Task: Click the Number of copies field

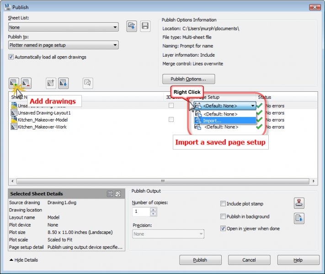Action: (x=141, y=211)
